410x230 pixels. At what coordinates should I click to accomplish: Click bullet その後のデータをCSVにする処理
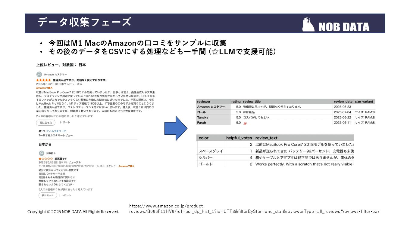click(162, 52)
